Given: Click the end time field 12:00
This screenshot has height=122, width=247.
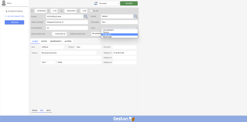Looking at the screenshot, I should coord(84,11).
